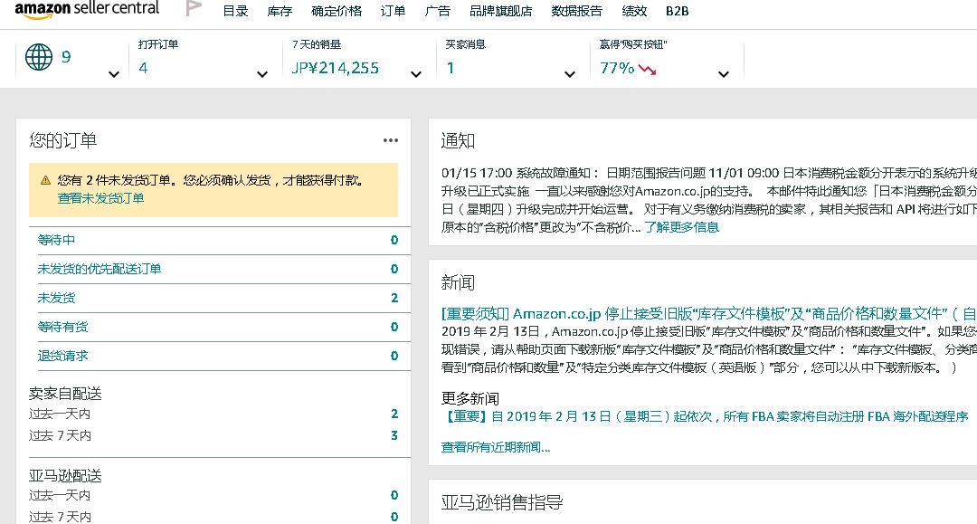977x524 pixels.
Task: Open the B2B menu
Action: click(x=678, y=11)
